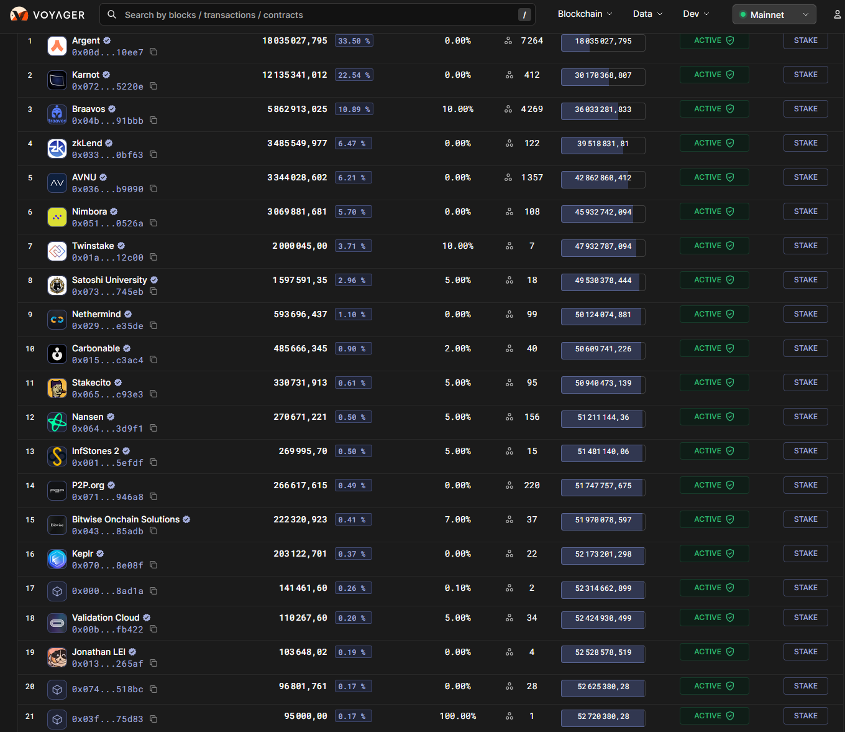Expand the Dev menu

(696, 14)
